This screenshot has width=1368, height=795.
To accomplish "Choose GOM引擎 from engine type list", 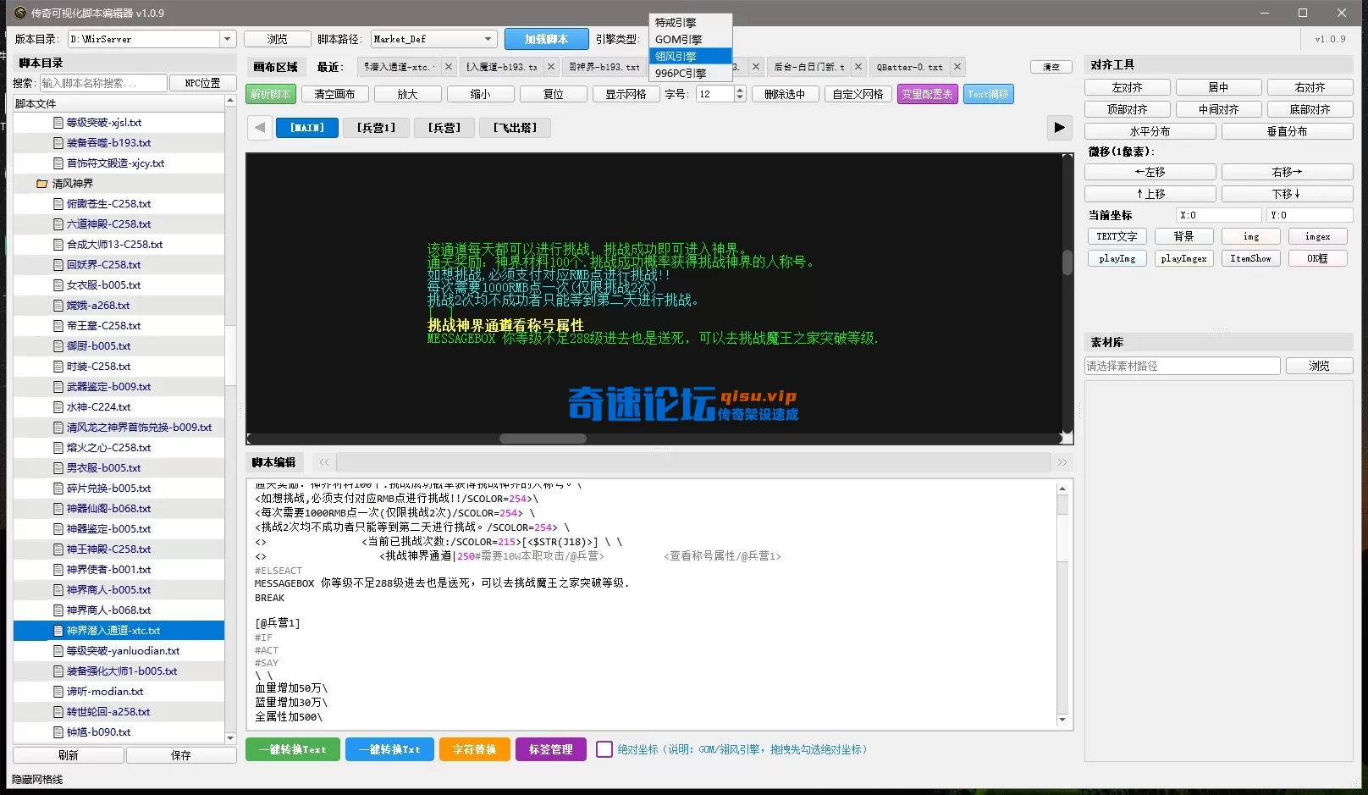I will [690, 39].
